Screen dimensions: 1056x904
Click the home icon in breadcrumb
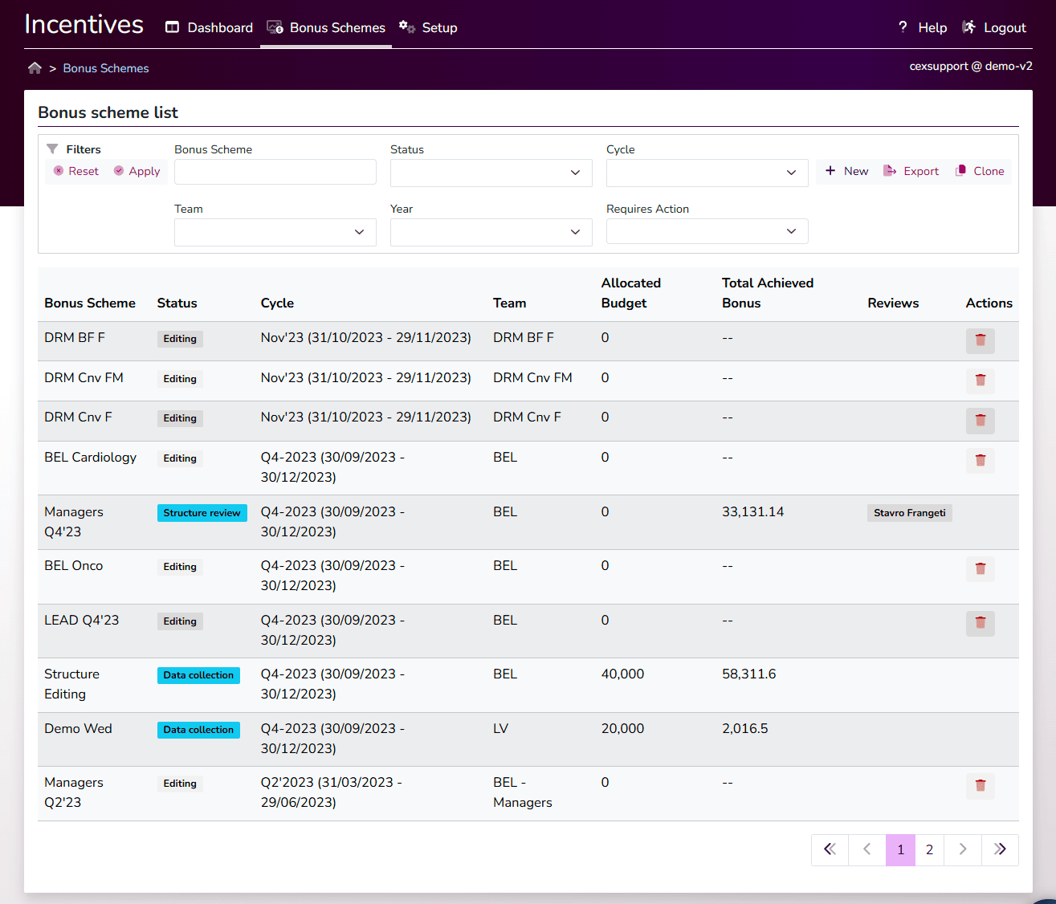[x=35, y=68]
